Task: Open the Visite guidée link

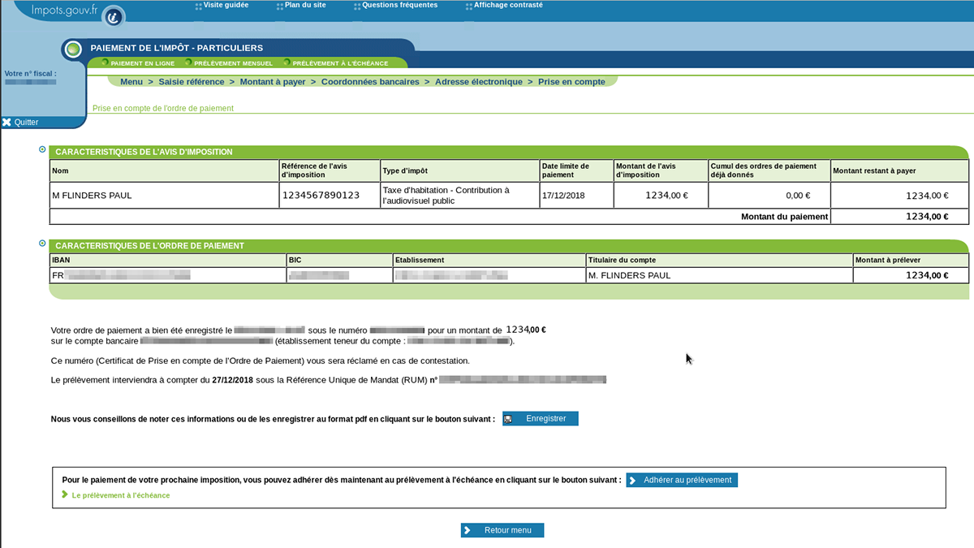Action: [226, 5]
